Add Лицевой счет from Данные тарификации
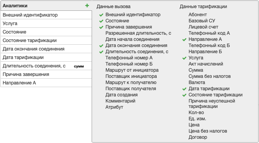Image resolution: width=259 pixels, height=143 pixels. click(203, 27)
